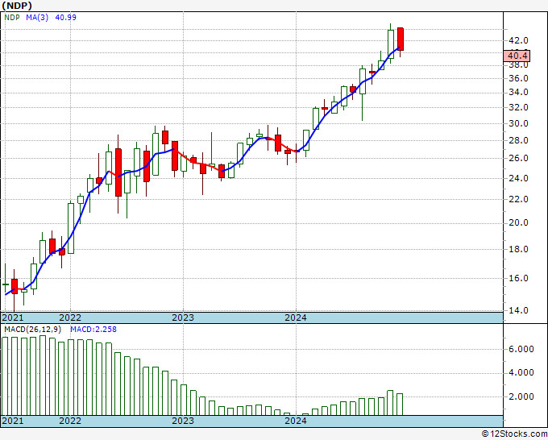Image resolution: width=548 pixels, height=440 pixels.
Task: Click the 32.0 price axis label
Action: click(518, 108)
